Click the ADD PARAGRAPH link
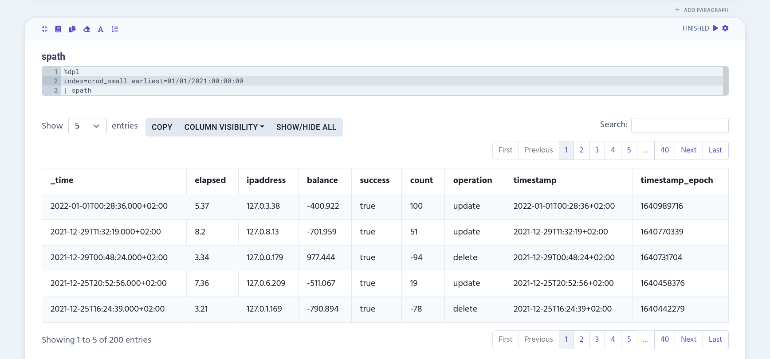The width and height of the screenshot is (770, 359). point(706,10)
